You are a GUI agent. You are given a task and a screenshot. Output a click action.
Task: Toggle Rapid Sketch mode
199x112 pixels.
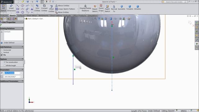[x=107, y=9]
